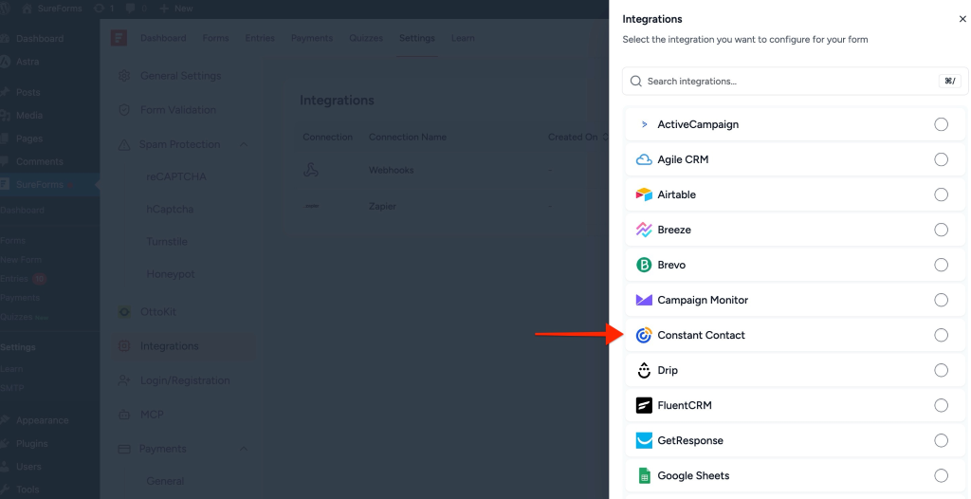This screenshot has width=971, height=499.
Task: Click the Webhooks connection icon in table
Action: tap(311, 170)
